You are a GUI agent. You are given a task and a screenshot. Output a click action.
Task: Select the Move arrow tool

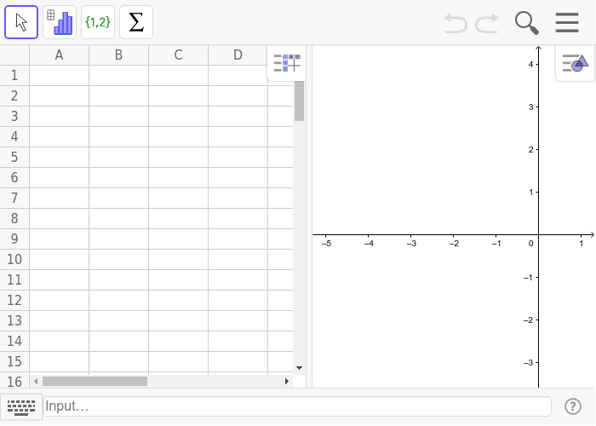(x=21, y=22)
